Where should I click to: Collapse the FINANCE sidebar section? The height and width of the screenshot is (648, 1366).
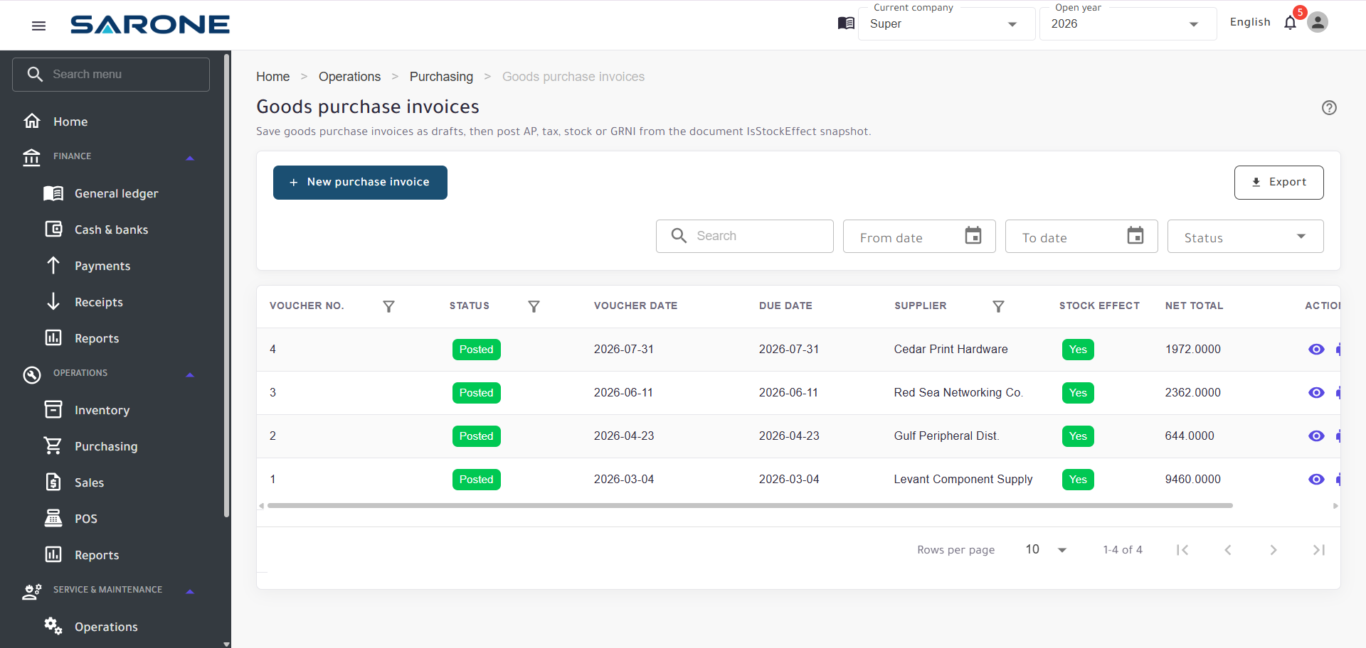point(190,158)
